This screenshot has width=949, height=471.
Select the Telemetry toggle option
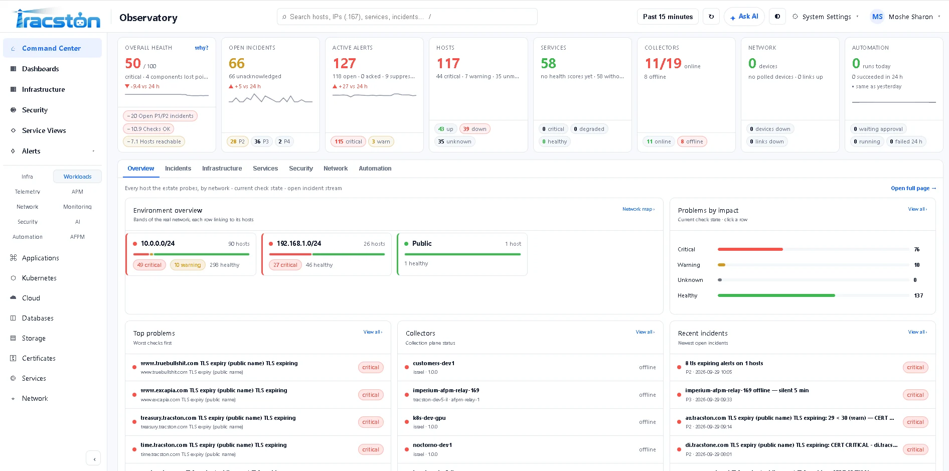(27, 192)
